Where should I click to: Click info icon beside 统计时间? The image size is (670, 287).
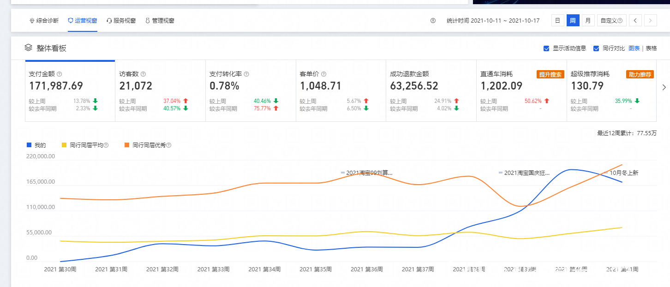click(x=433, y=21)
